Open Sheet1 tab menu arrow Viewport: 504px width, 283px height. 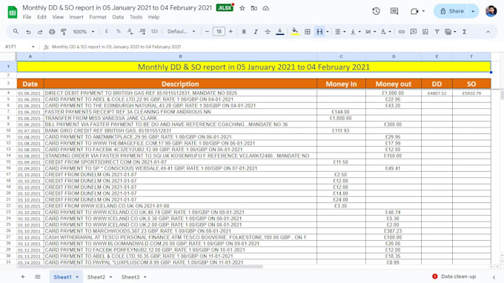coord(77,277)
